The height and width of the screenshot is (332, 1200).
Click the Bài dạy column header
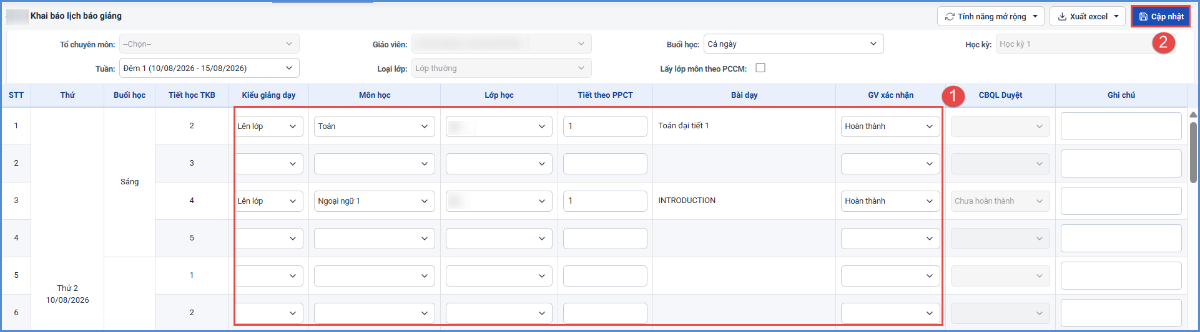click(x=744, y=95)
